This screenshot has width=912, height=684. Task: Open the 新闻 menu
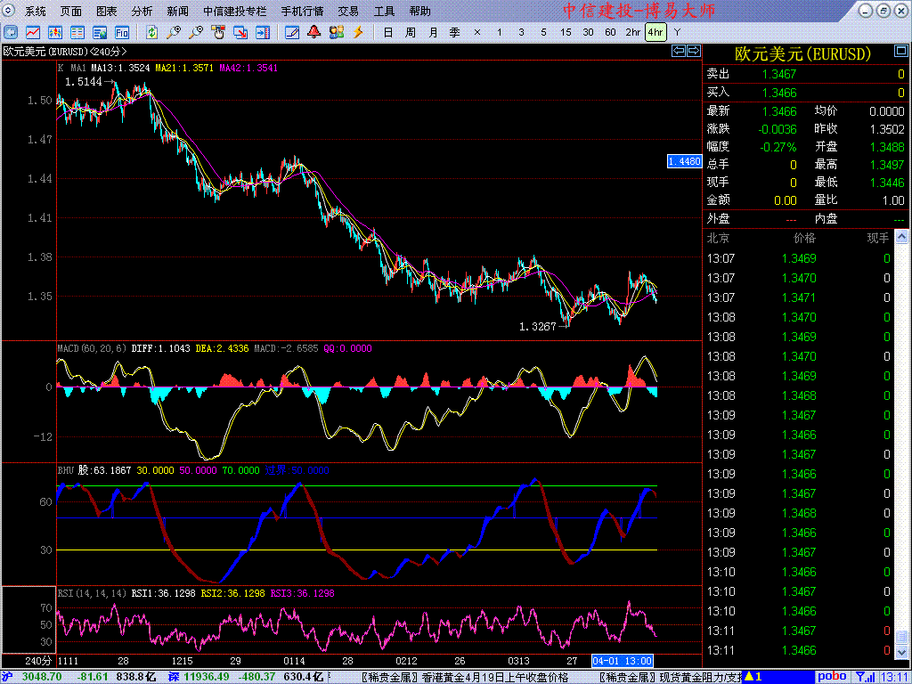[177, 11]
